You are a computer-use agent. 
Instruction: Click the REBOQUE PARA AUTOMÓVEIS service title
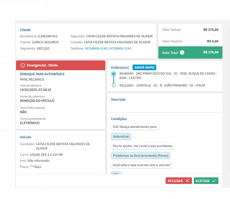pos(42,74)
